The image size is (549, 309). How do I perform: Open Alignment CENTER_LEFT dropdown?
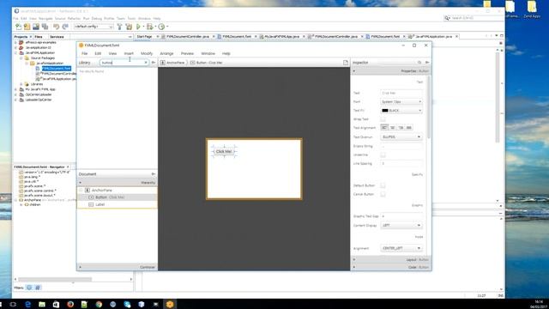click(x=401, y=248)
